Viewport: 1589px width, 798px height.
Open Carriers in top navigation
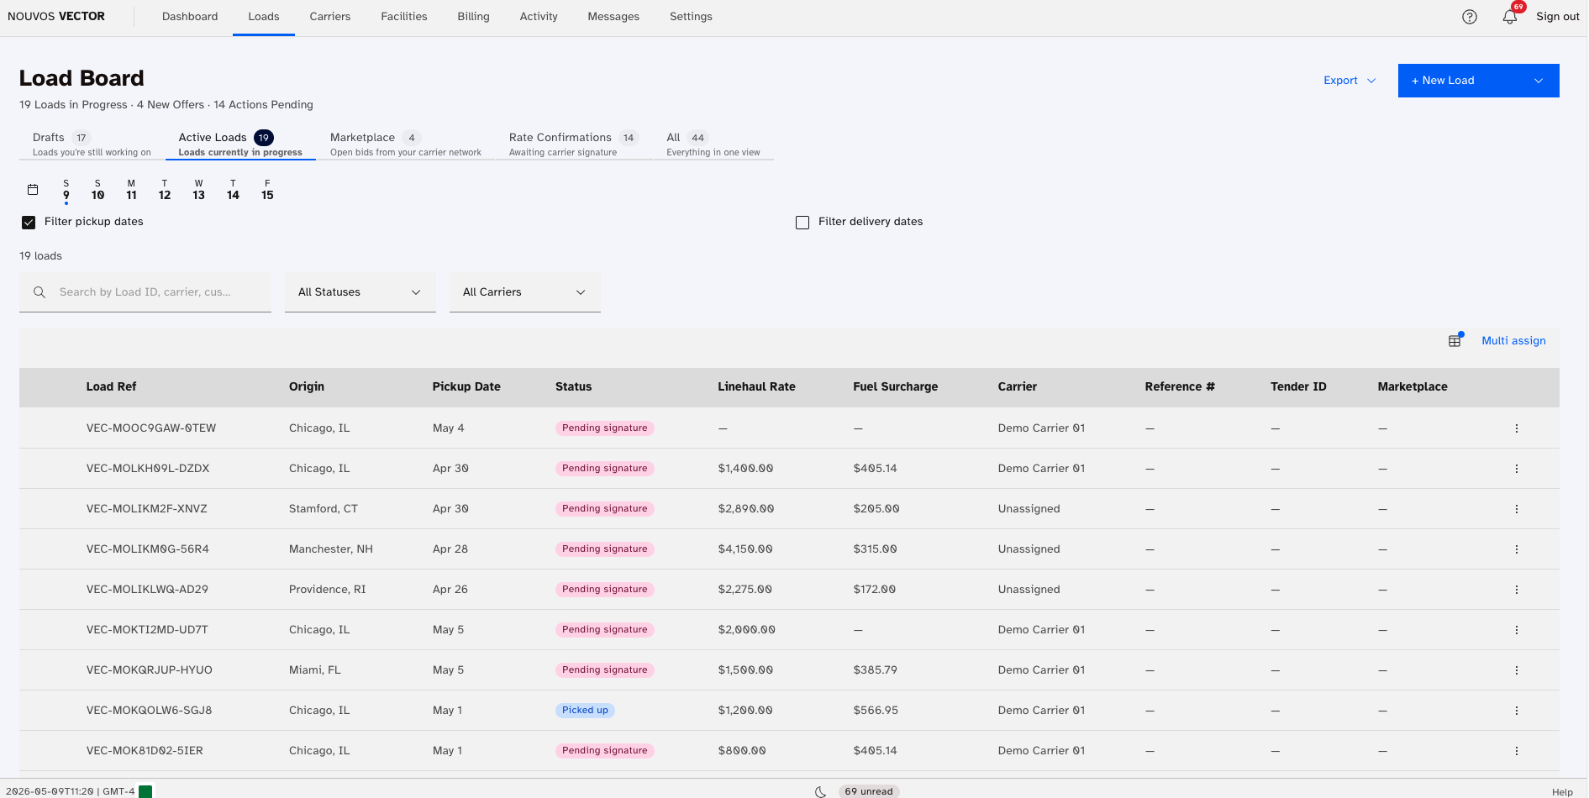pos(330,17)
